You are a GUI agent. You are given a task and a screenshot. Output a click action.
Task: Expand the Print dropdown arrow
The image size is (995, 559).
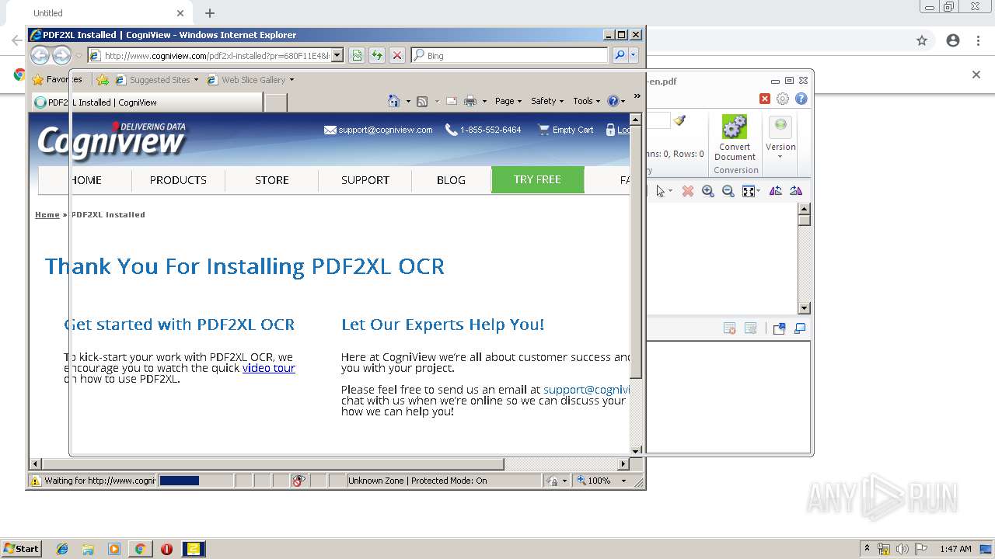coord(484,101)
